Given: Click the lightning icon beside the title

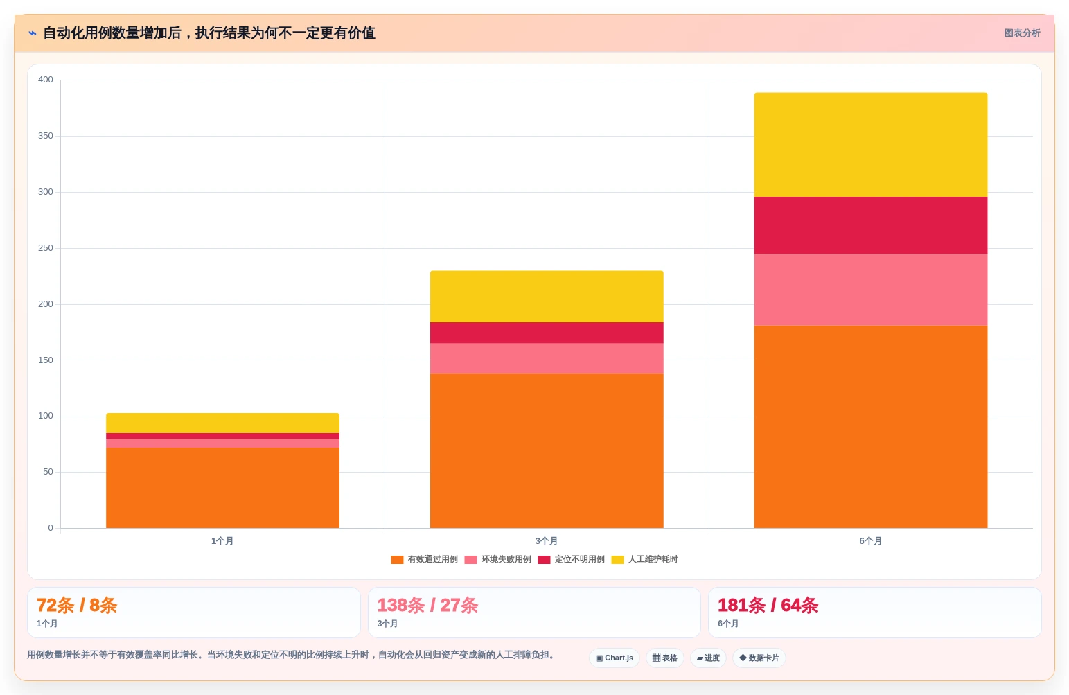Looking at the screenshot, I should (x=33, y=33).
